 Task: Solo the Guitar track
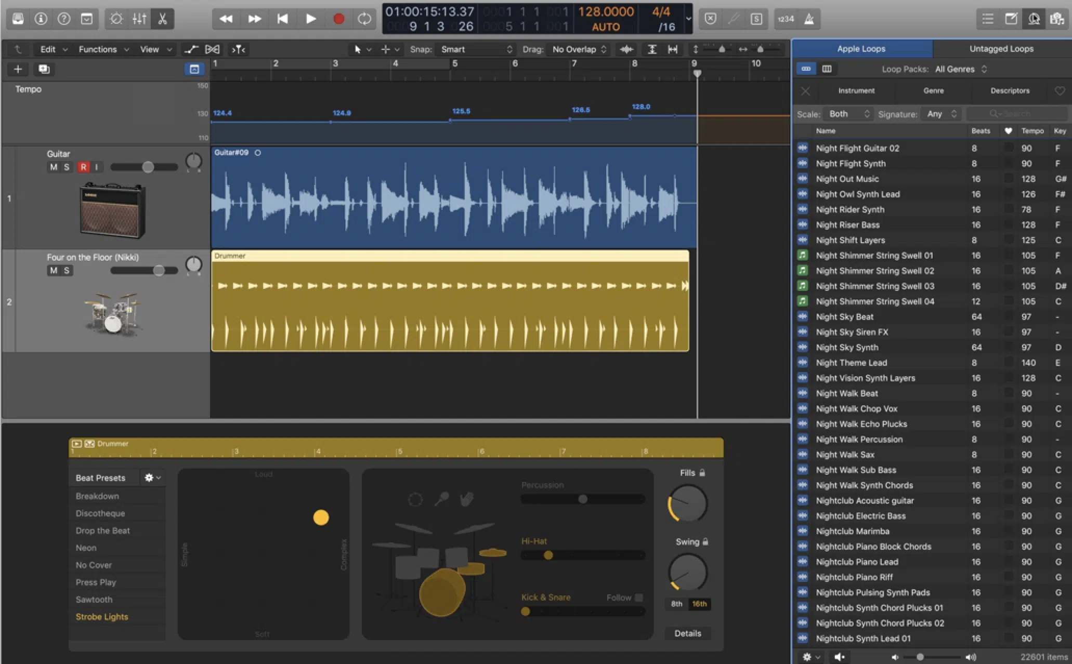(67, 167)
